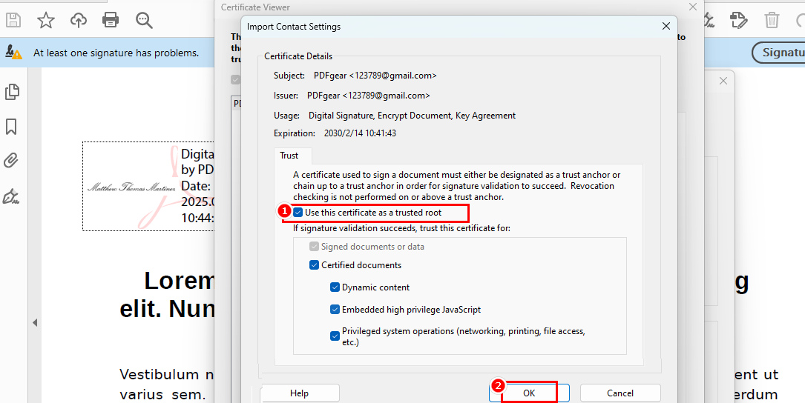Click the Subject 'PDFgear <123789@gmail.com>' value
Screen dimensions: 805x403
click(x=375, y=76)
